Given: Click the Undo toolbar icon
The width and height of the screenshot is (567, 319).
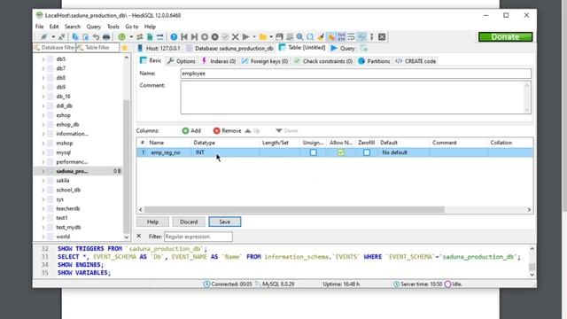Looking at the screenshot, I should point(96,37).
